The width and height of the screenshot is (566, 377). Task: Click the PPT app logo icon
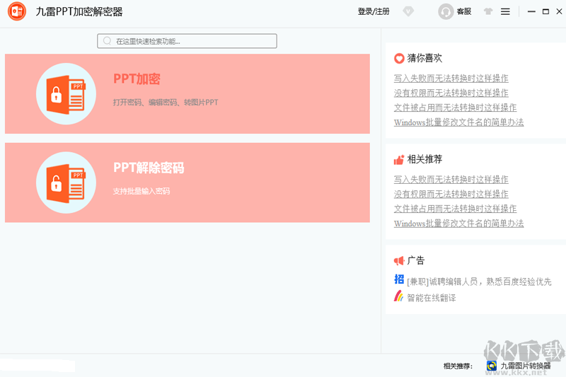point(17,11)
